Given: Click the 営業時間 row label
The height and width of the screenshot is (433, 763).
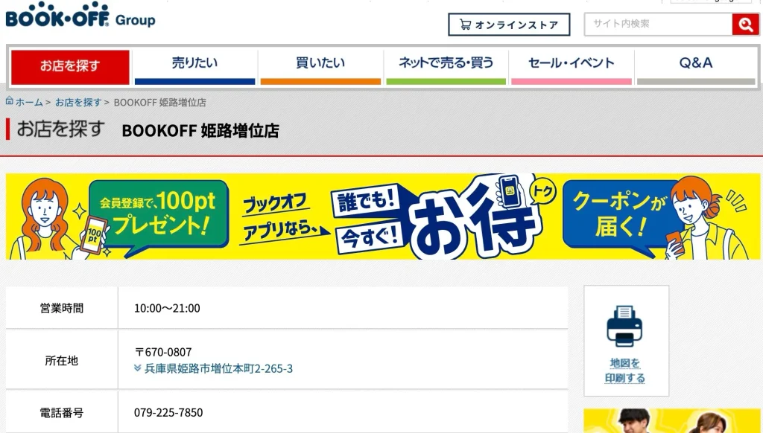Looking at the screenshot, I should pos(62,309).
